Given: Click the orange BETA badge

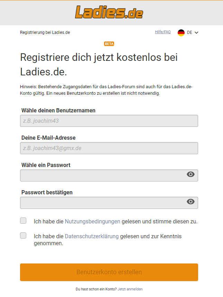Looking at the screenshot, I should click(x=109, y=44).
